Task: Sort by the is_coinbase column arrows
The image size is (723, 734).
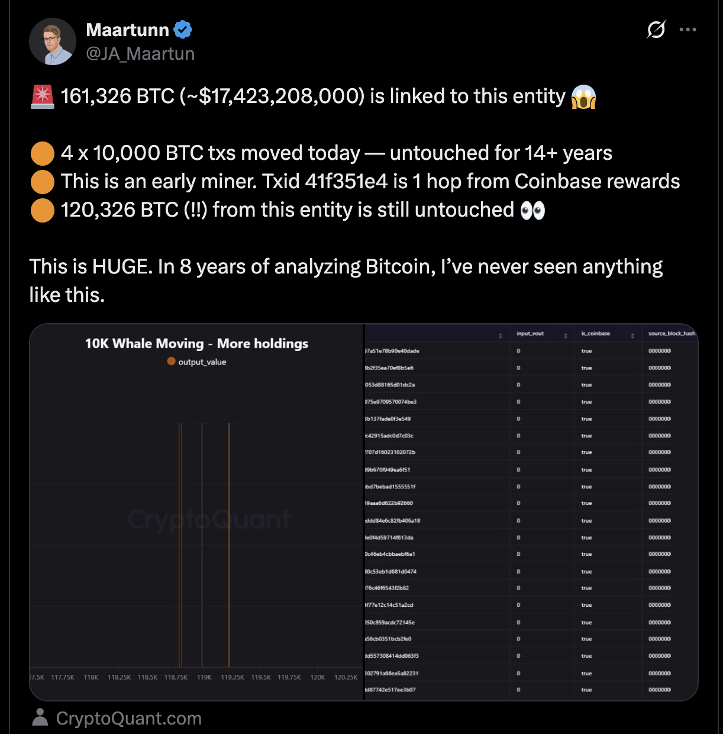Action: 632,336
